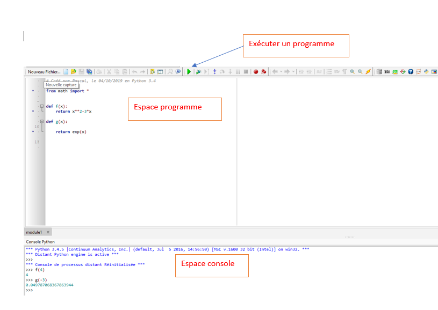Click the Undo arrow icon
438x310 pixels.
click(135, 72)
